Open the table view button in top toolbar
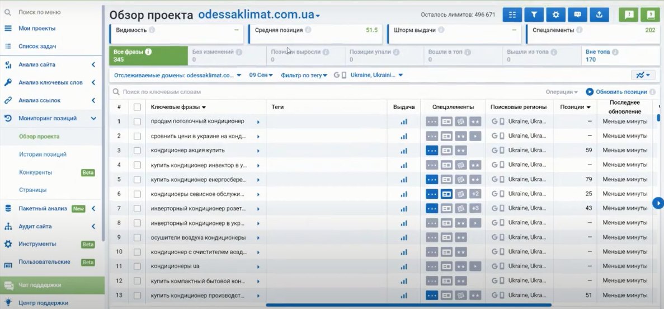 [512, 15]
